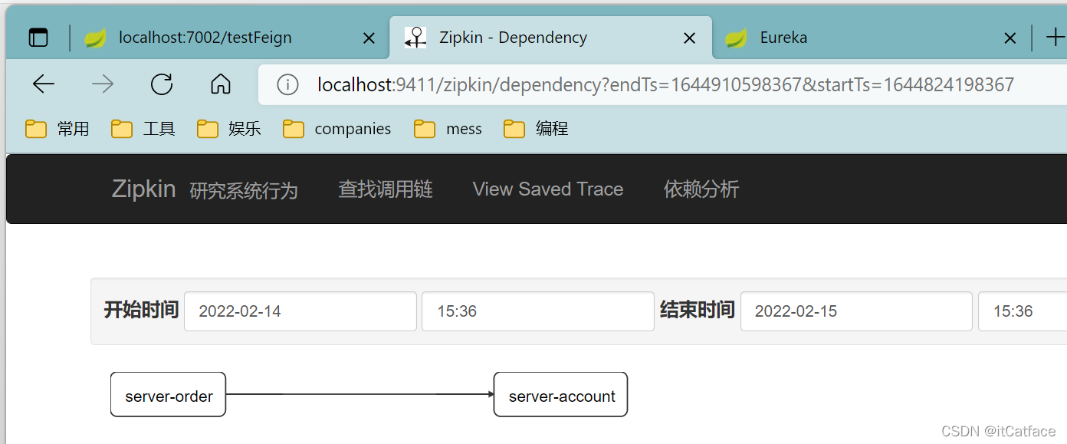Close the Eureka tab

1010,38
